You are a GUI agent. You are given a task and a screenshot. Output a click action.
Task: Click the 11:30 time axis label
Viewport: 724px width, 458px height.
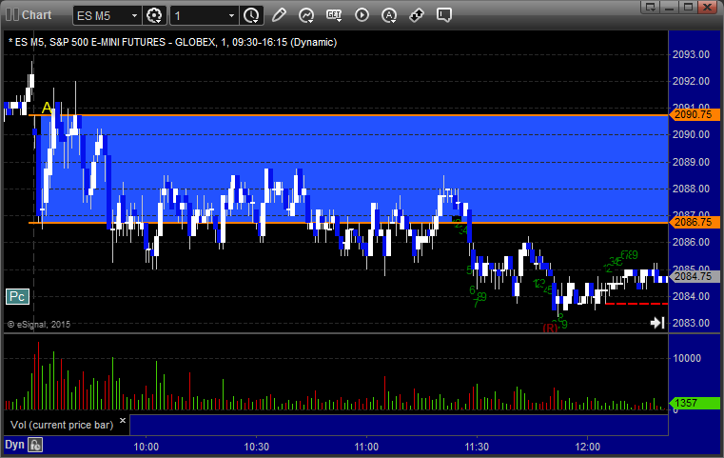[477, 447]
